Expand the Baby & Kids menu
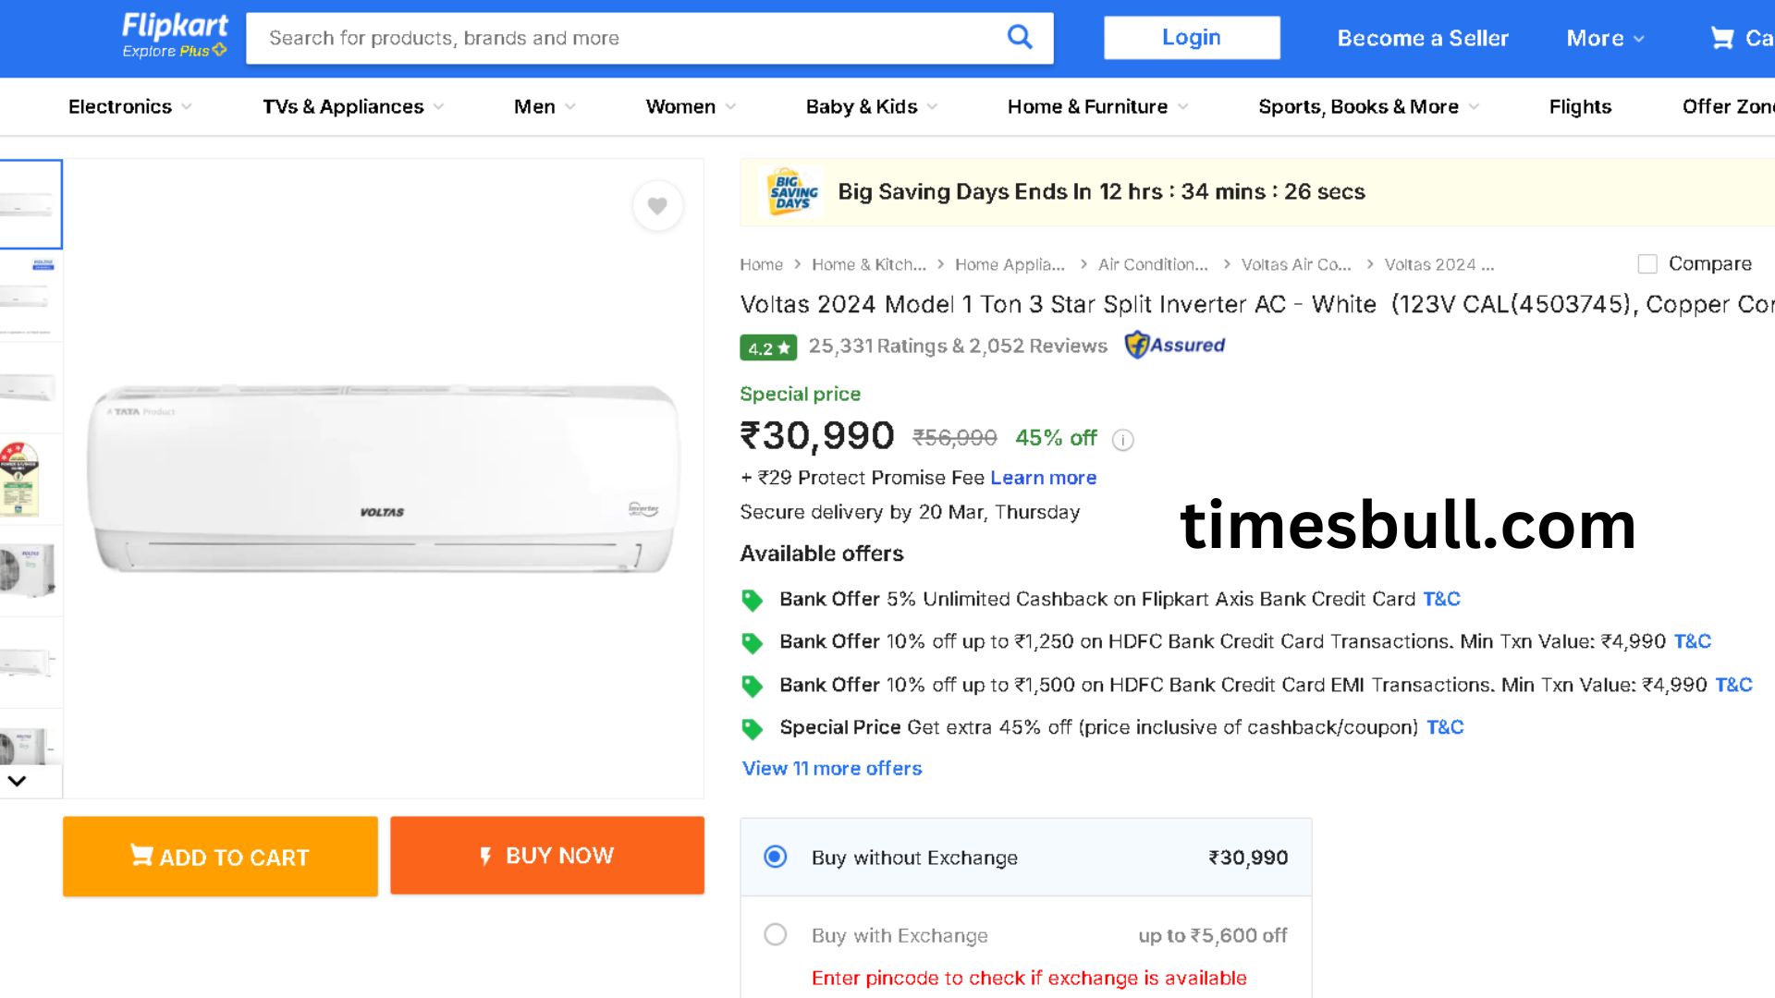The width and height of the screenshot is (1775, 998). pos(872,107)
